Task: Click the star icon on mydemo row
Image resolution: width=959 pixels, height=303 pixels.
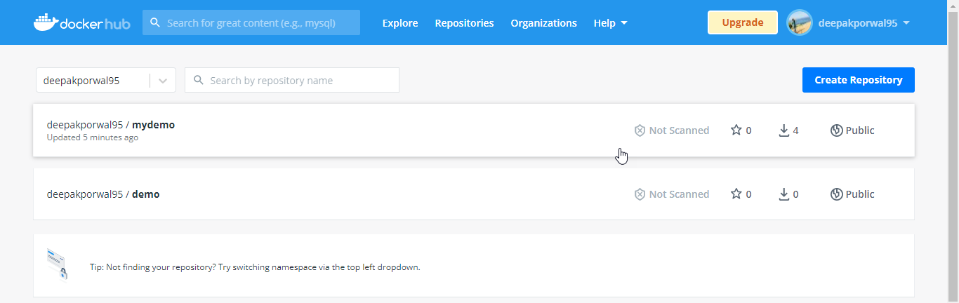Action: pyautogui.click(x=736, y=130)
